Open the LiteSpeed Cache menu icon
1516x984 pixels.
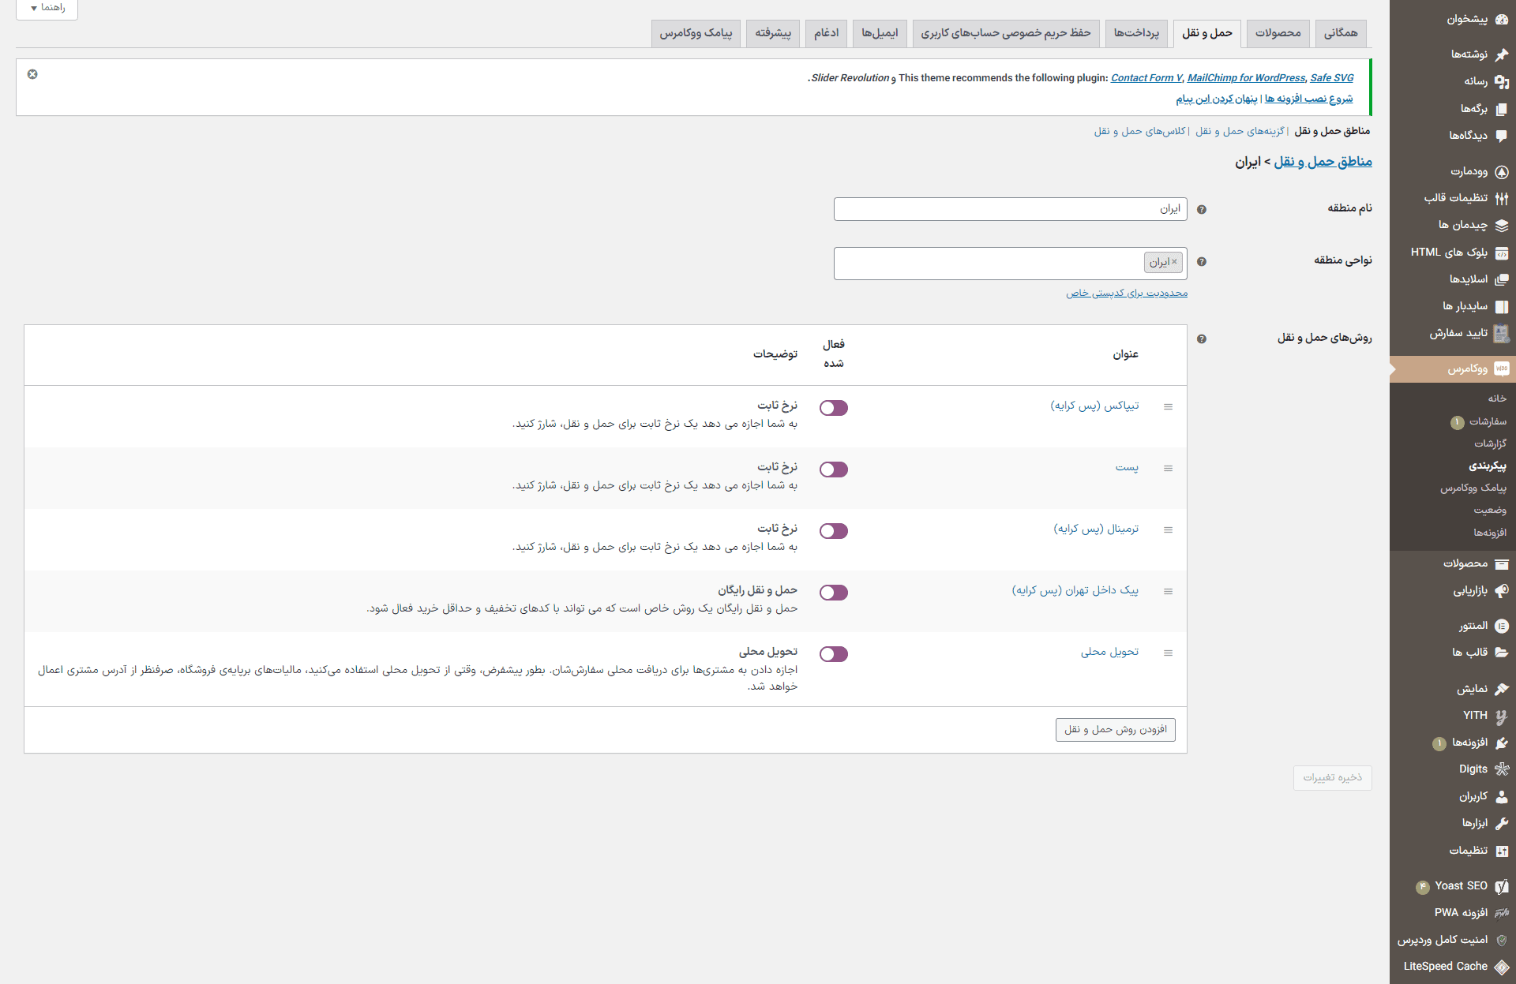click(1501, 967)
